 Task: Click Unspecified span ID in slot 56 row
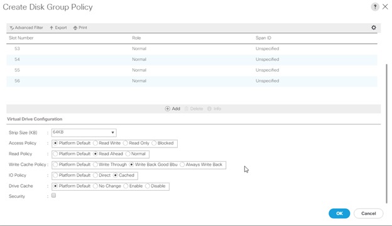(x=267, y=81)
